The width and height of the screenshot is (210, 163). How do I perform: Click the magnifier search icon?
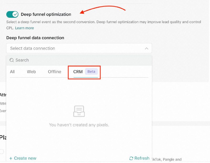point(12,60)
